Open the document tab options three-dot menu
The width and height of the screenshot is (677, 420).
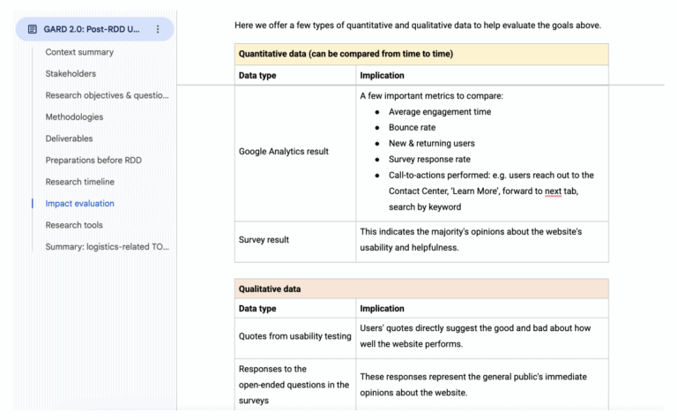(158, 29)
